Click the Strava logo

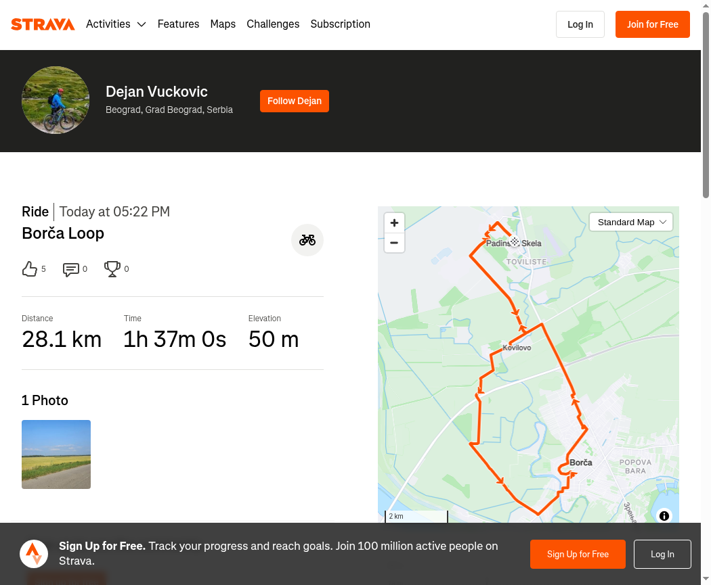(x=43, y=24)
